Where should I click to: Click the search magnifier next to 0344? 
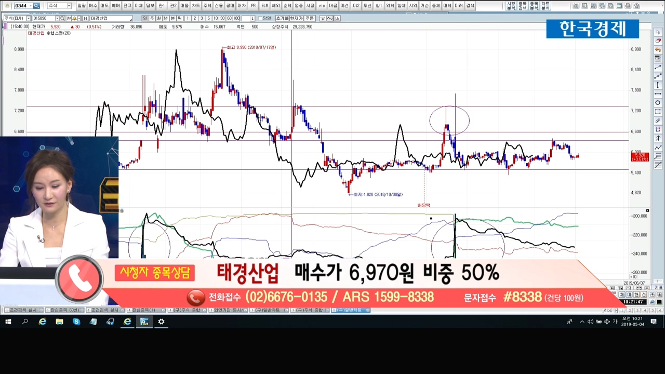point(36,6)
